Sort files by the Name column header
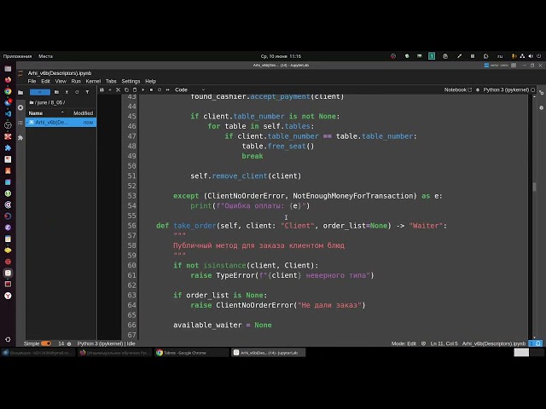The height and width of the screenshot is (409, 546). pyautogui.click(x=46, y=113)
